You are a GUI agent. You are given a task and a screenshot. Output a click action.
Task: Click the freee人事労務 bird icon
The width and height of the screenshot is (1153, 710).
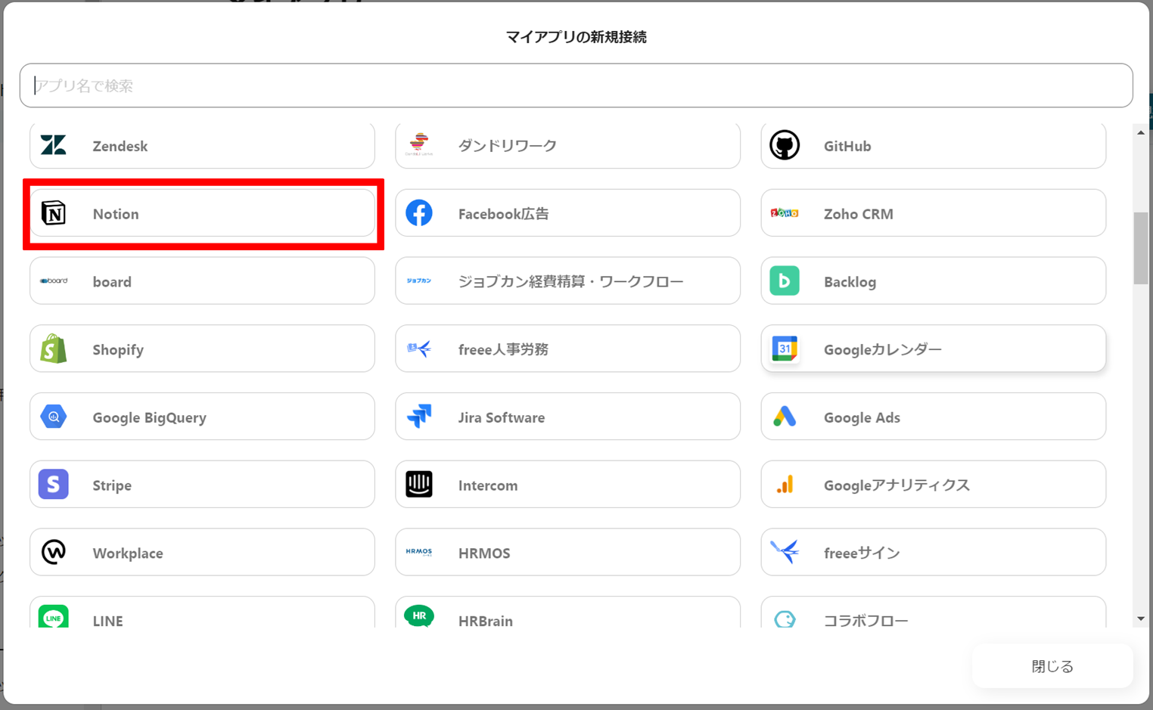[x=419, y=349]
